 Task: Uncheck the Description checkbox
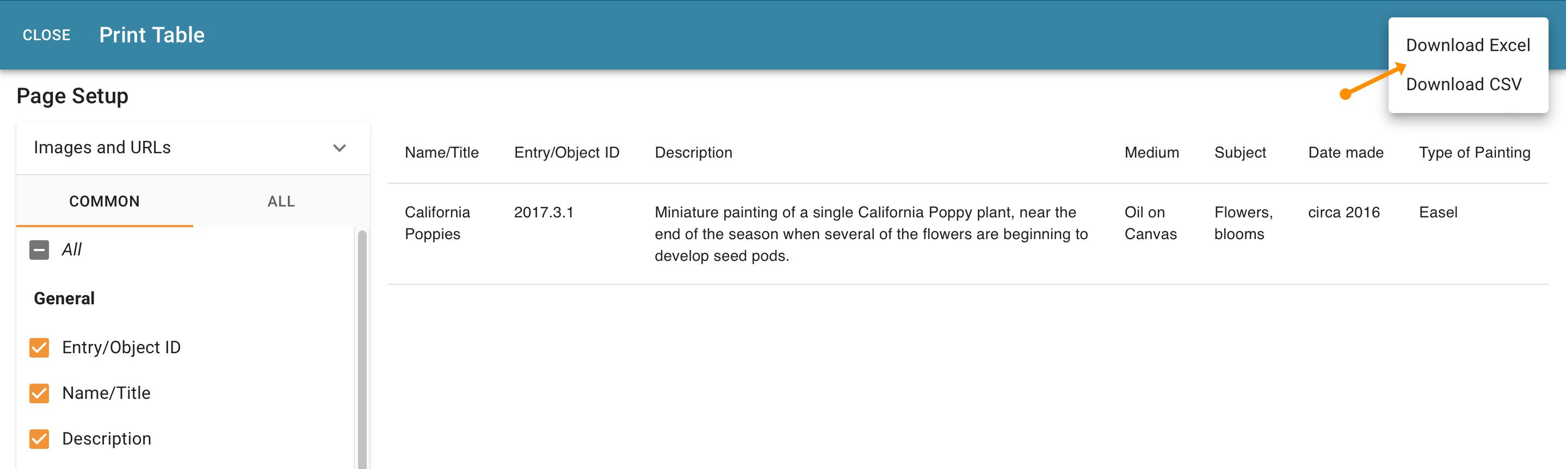(39, 439)
